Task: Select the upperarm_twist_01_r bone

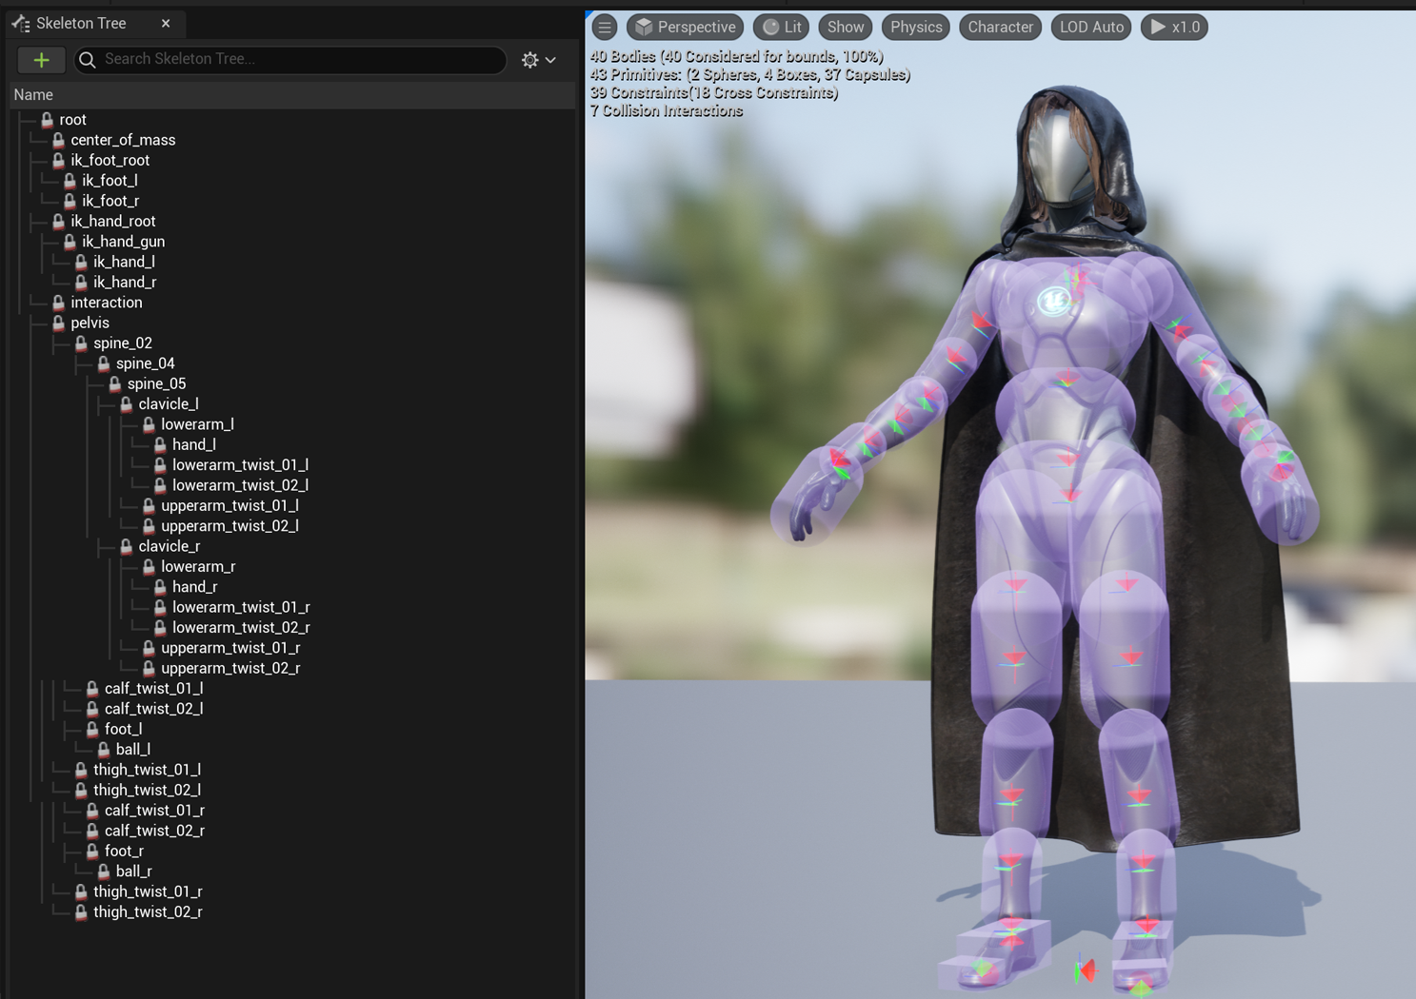Action: click(230, 648)
